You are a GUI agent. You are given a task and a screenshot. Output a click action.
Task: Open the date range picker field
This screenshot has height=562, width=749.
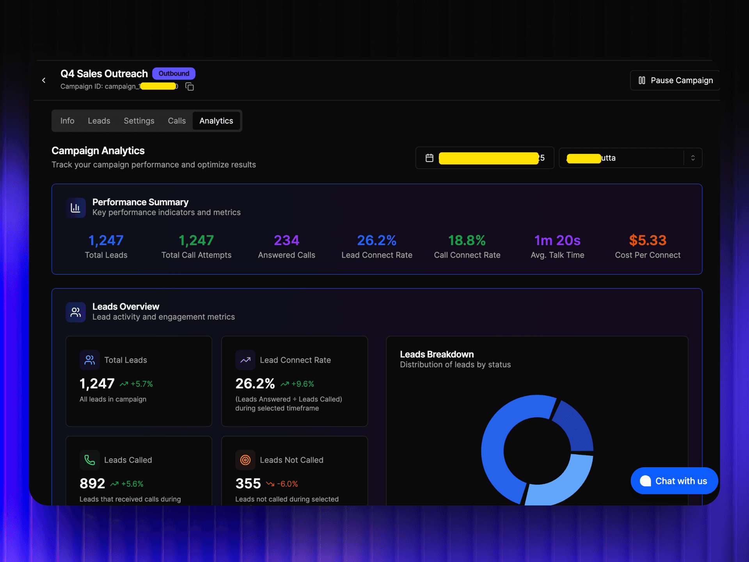[485, 158]
